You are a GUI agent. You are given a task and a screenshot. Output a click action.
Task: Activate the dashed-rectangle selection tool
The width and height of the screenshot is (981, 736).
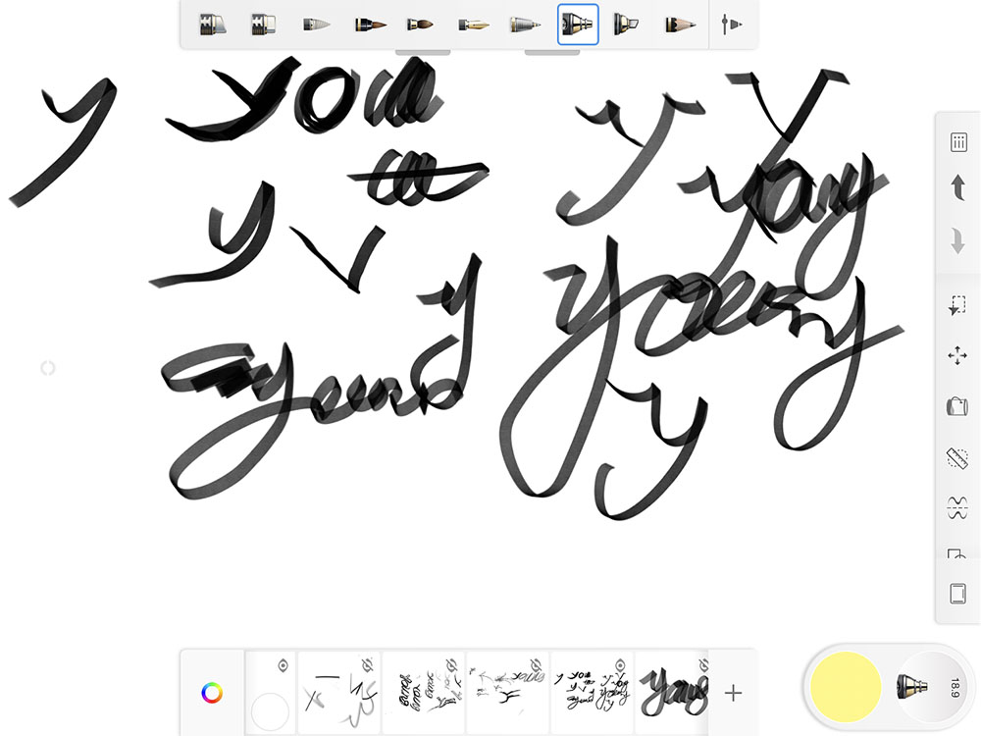coord(957,306)
